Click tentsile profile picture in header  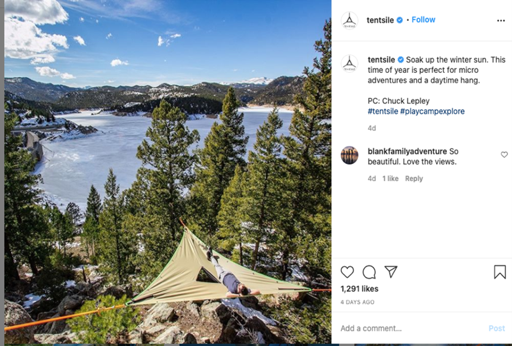[x=349, y=20]
